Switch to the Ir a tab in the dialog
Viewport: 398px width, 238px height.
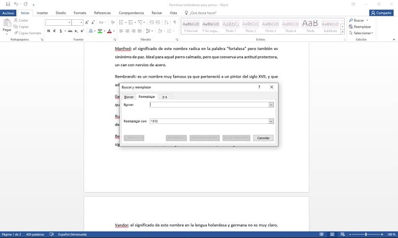coord(165,97)
